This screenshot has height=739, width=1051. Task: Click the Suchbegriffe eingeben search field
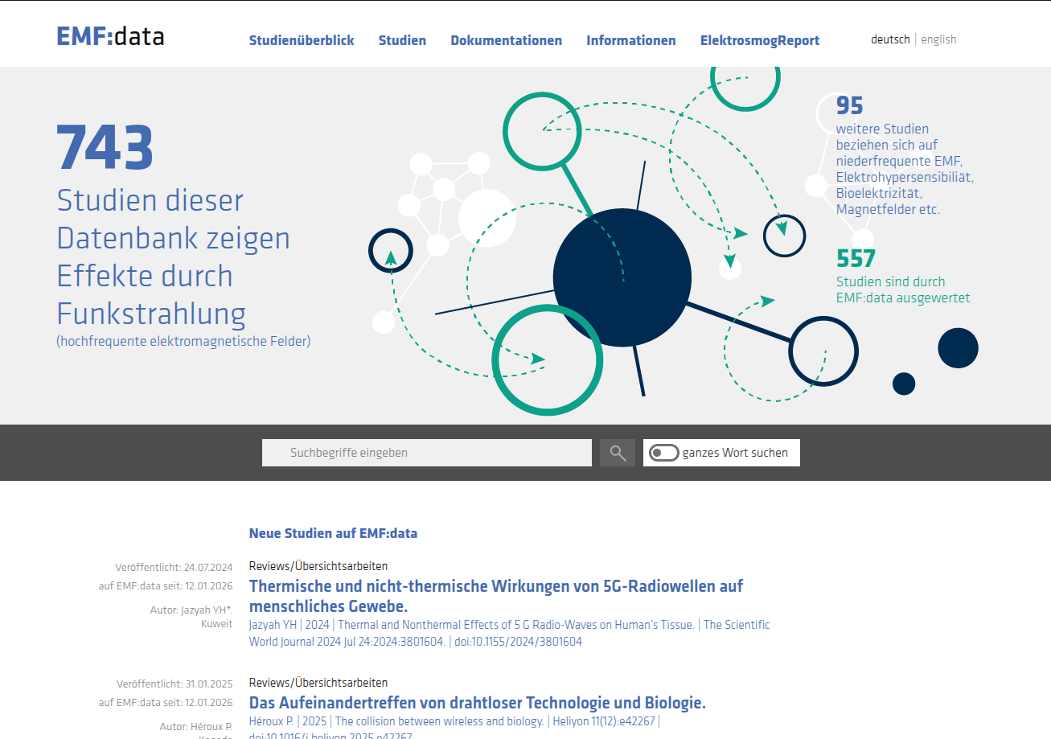tap(427, 453)
